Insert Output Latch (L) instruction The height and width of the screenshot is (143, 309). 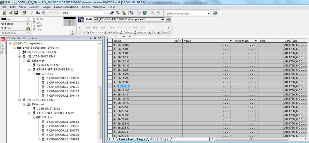[143, 28]
